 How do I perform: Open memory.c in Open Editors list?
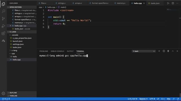(22, 23)
